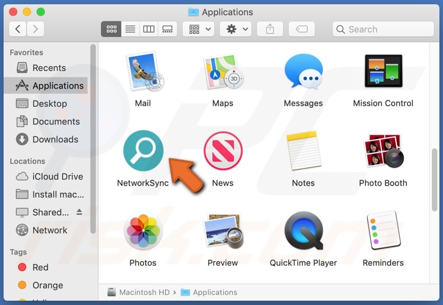Click the Mission Control name label
Screen dimensions: 443x305
coord(384,103)
